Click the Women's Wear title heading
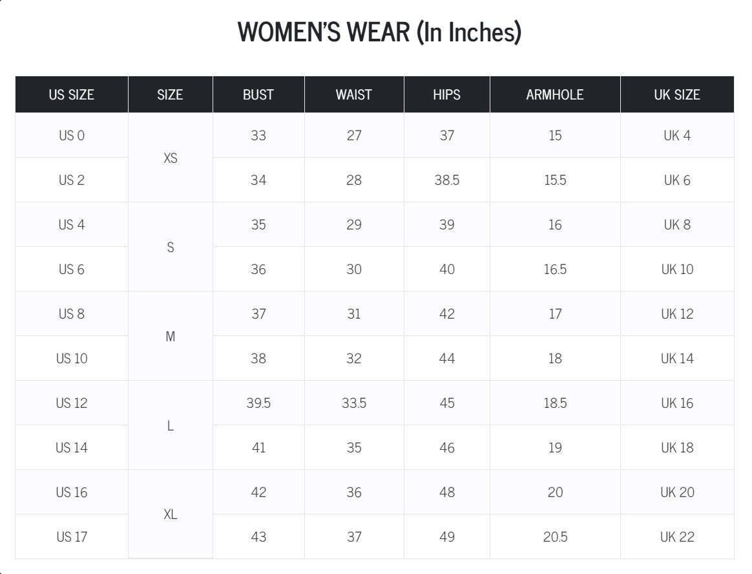 (x=379, y=32)
